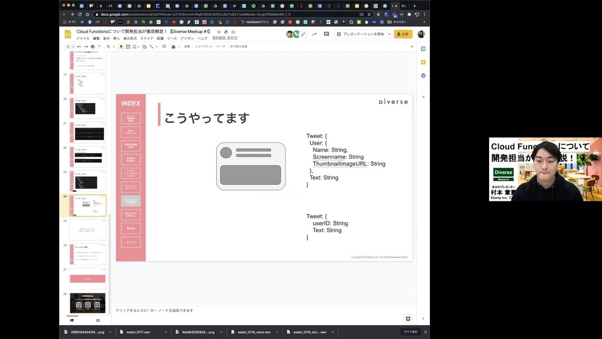Open the line type dropdown arrow
Image resolution: width=602 pixels, height=339 pixels.
tap(157, 46)
